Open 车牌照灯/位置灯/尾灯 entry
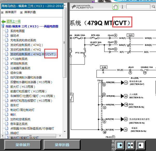The image size is (156, 151). (x=32, y=96)
